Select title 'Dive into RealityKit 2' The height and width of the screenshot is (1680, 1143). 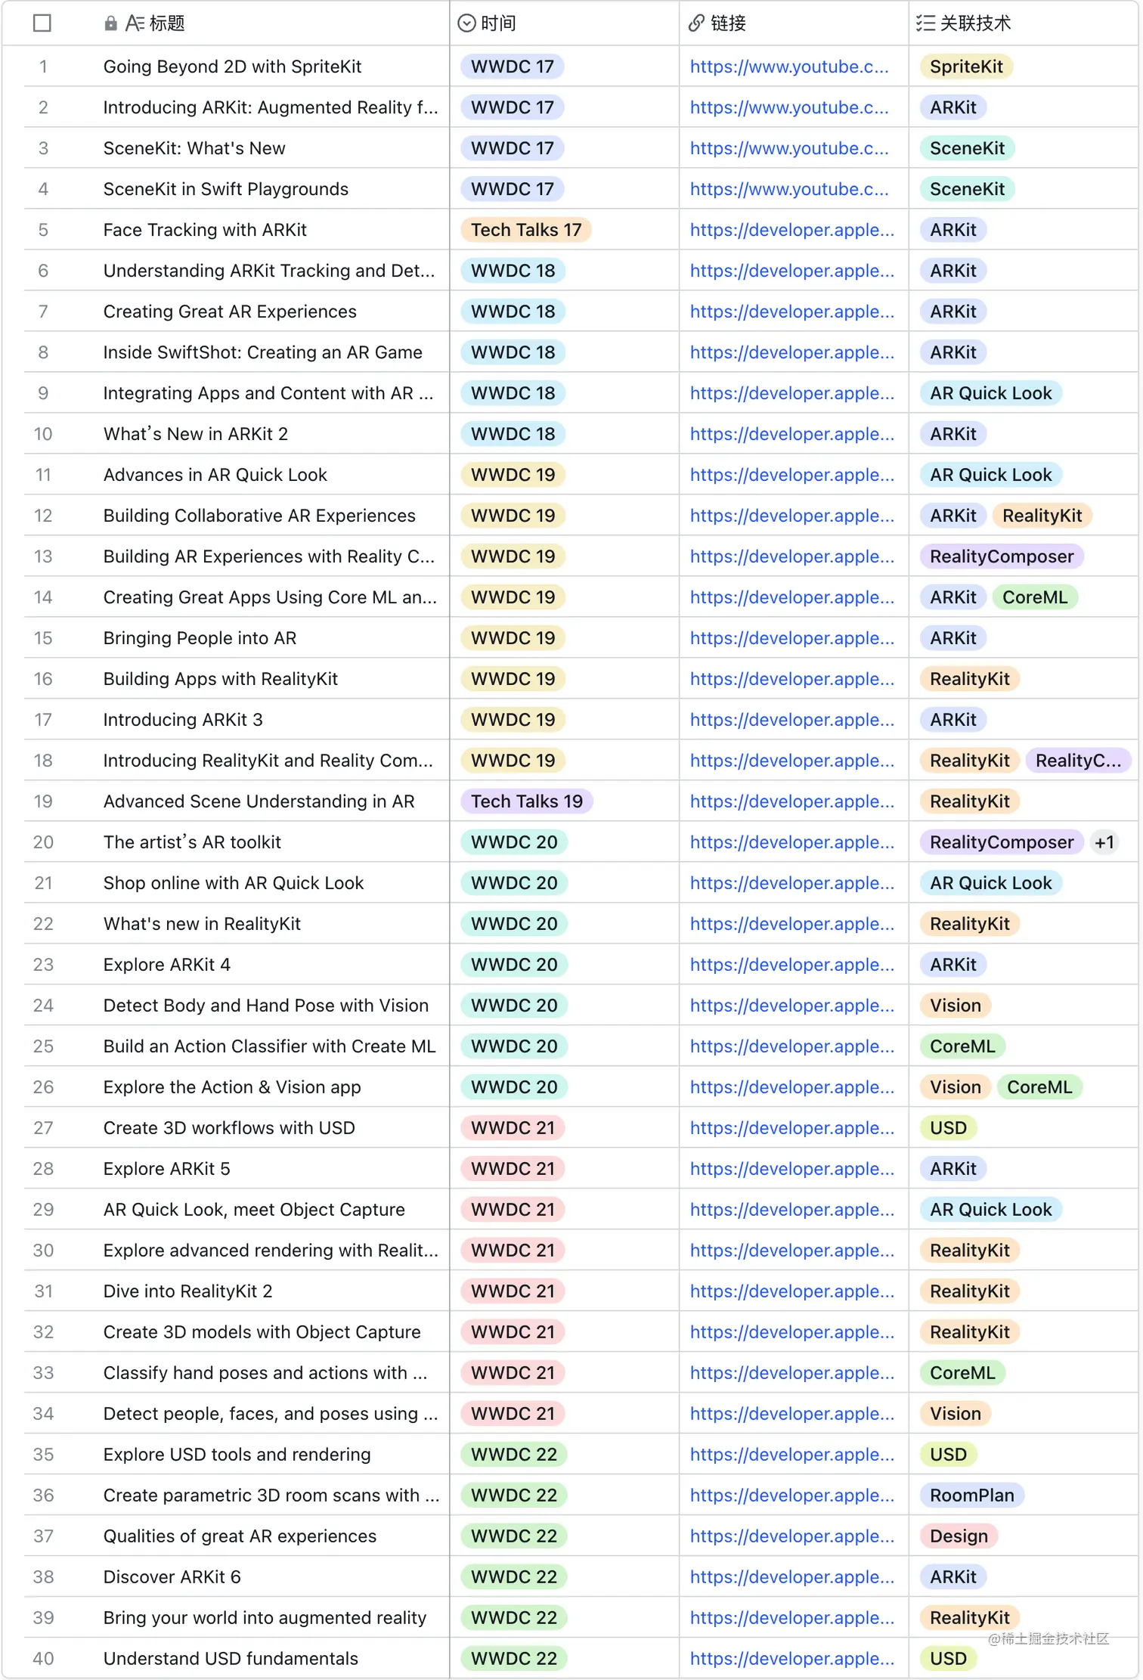tap(188, 1291)
